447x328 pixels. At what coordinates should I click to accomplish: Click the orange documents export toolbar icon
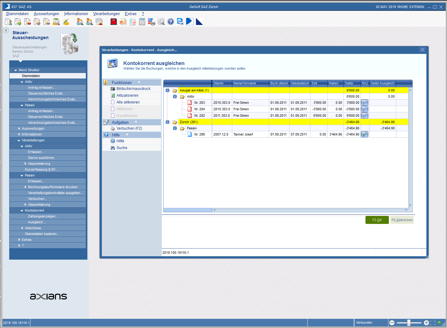pos(123,22)
